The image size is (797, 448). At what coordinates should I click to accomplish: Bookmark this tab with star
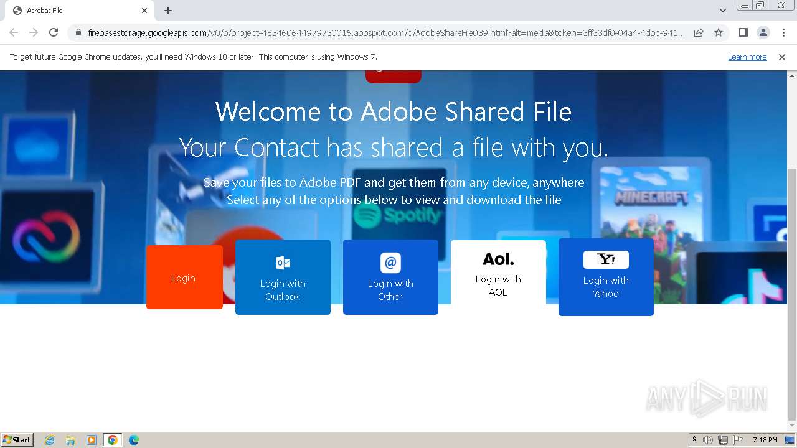pyautogui.click(x=719, y=32)
